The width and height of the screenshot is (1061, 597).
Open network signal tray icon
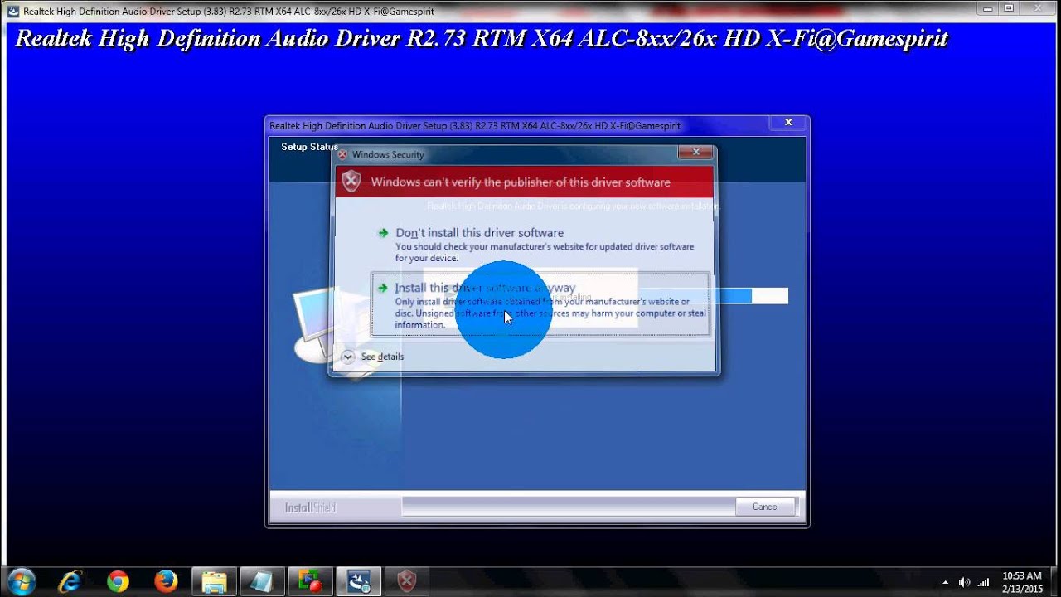984,582
